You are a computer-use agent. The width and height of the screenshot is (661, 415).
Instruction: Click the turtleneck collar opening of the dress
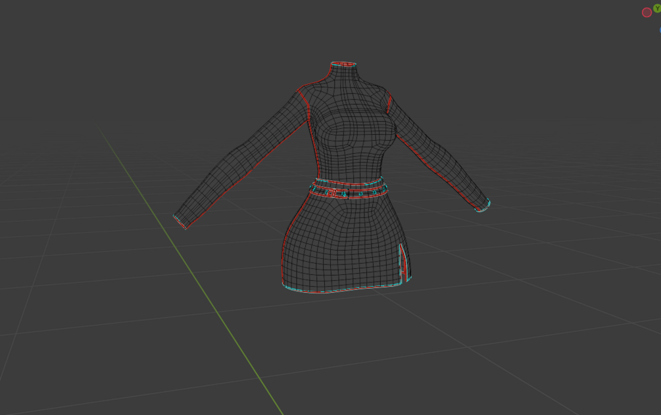pyautogui.click(x=343, y=64)
